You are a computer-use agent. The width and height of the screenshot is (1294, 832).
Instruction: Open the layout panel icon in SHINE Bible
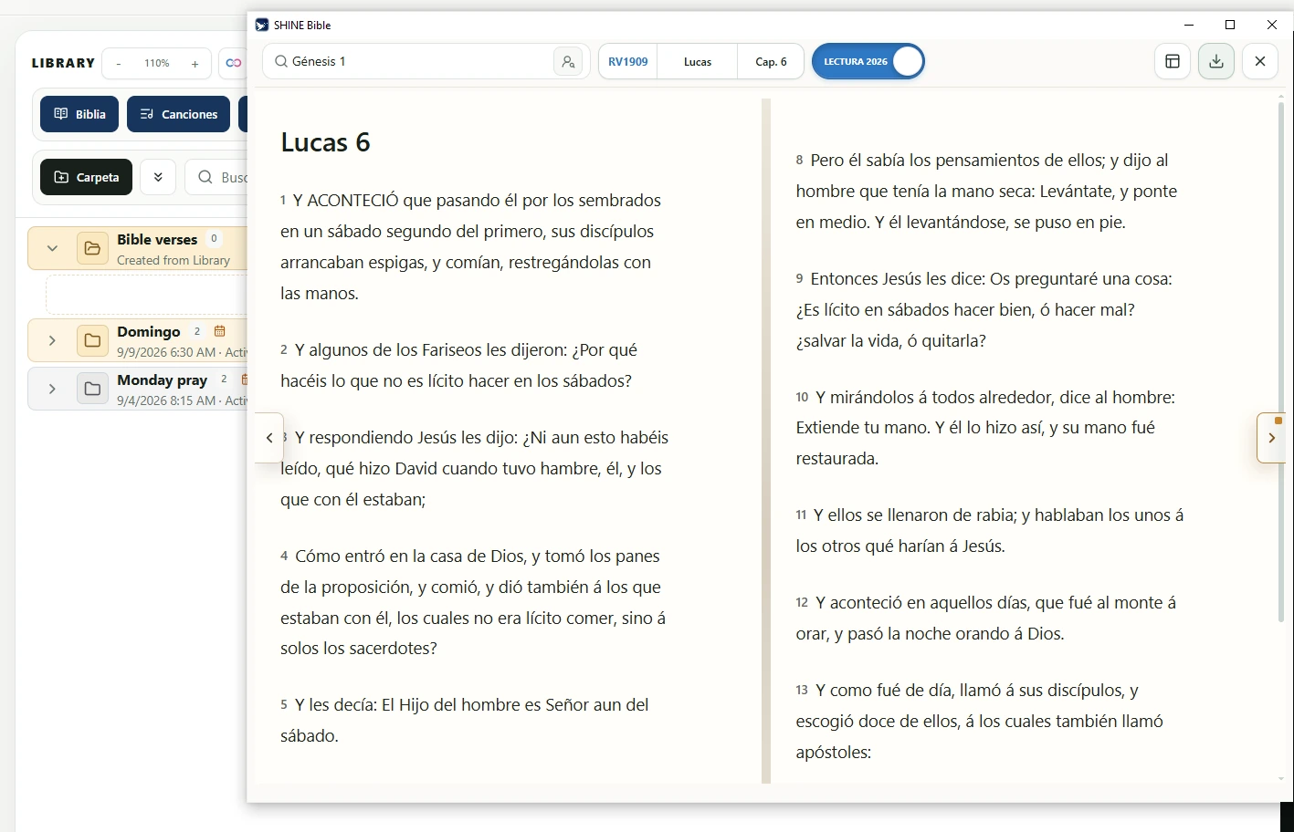tap(1173, 62)
